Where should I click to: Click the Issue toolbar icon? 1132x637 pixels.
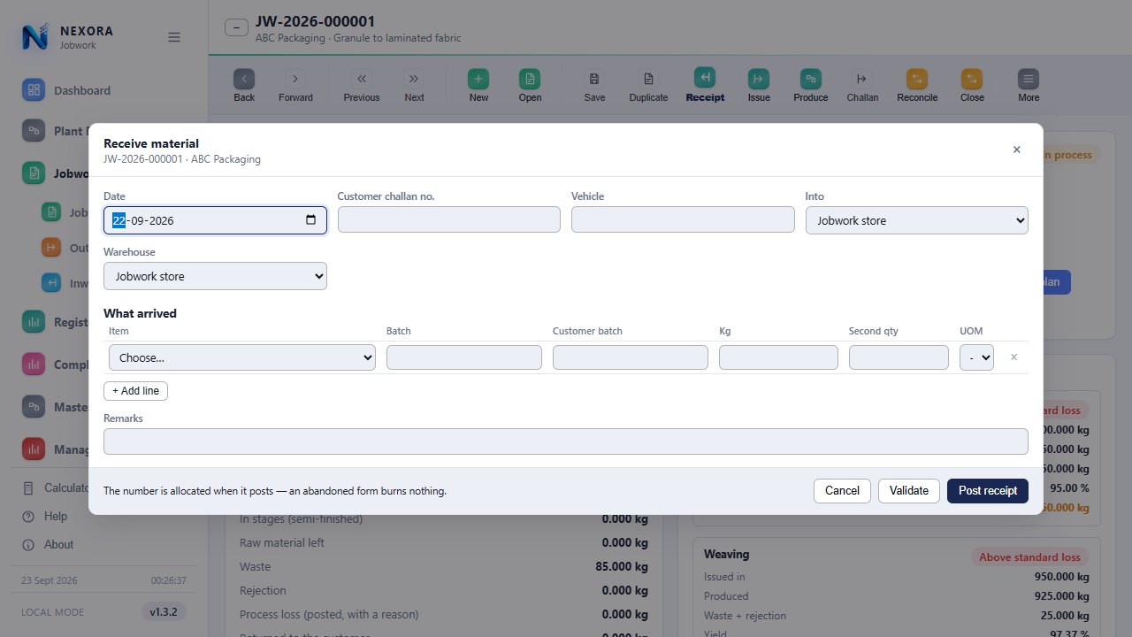pyautogui.click(x=759, y=79)
